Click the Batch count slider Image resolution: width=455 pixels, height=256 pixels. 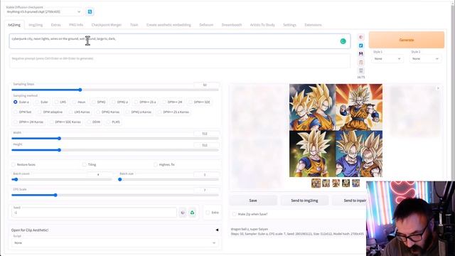[x=62, y=180]
